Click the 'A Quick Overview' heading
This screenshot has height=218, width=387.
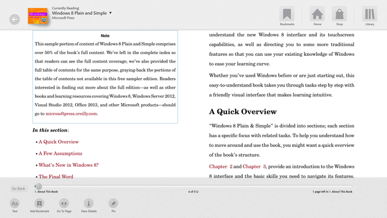(242, 112)
